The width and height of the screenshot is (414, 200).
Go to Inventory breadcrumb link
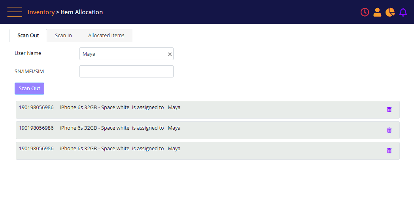[41, 12]
